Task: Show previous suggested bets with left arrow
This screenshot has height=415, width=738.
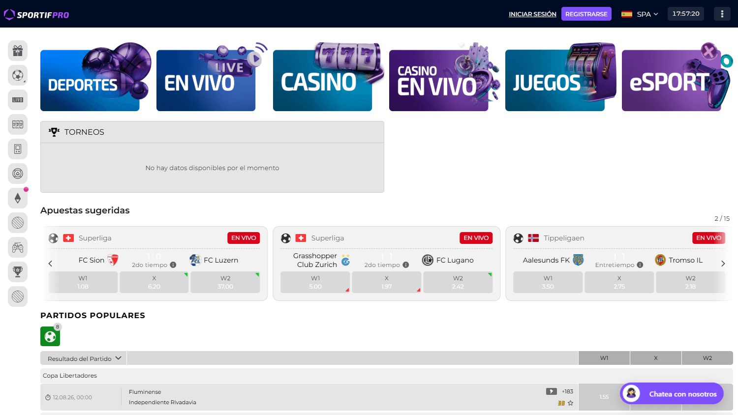Action: pos(50,264)
